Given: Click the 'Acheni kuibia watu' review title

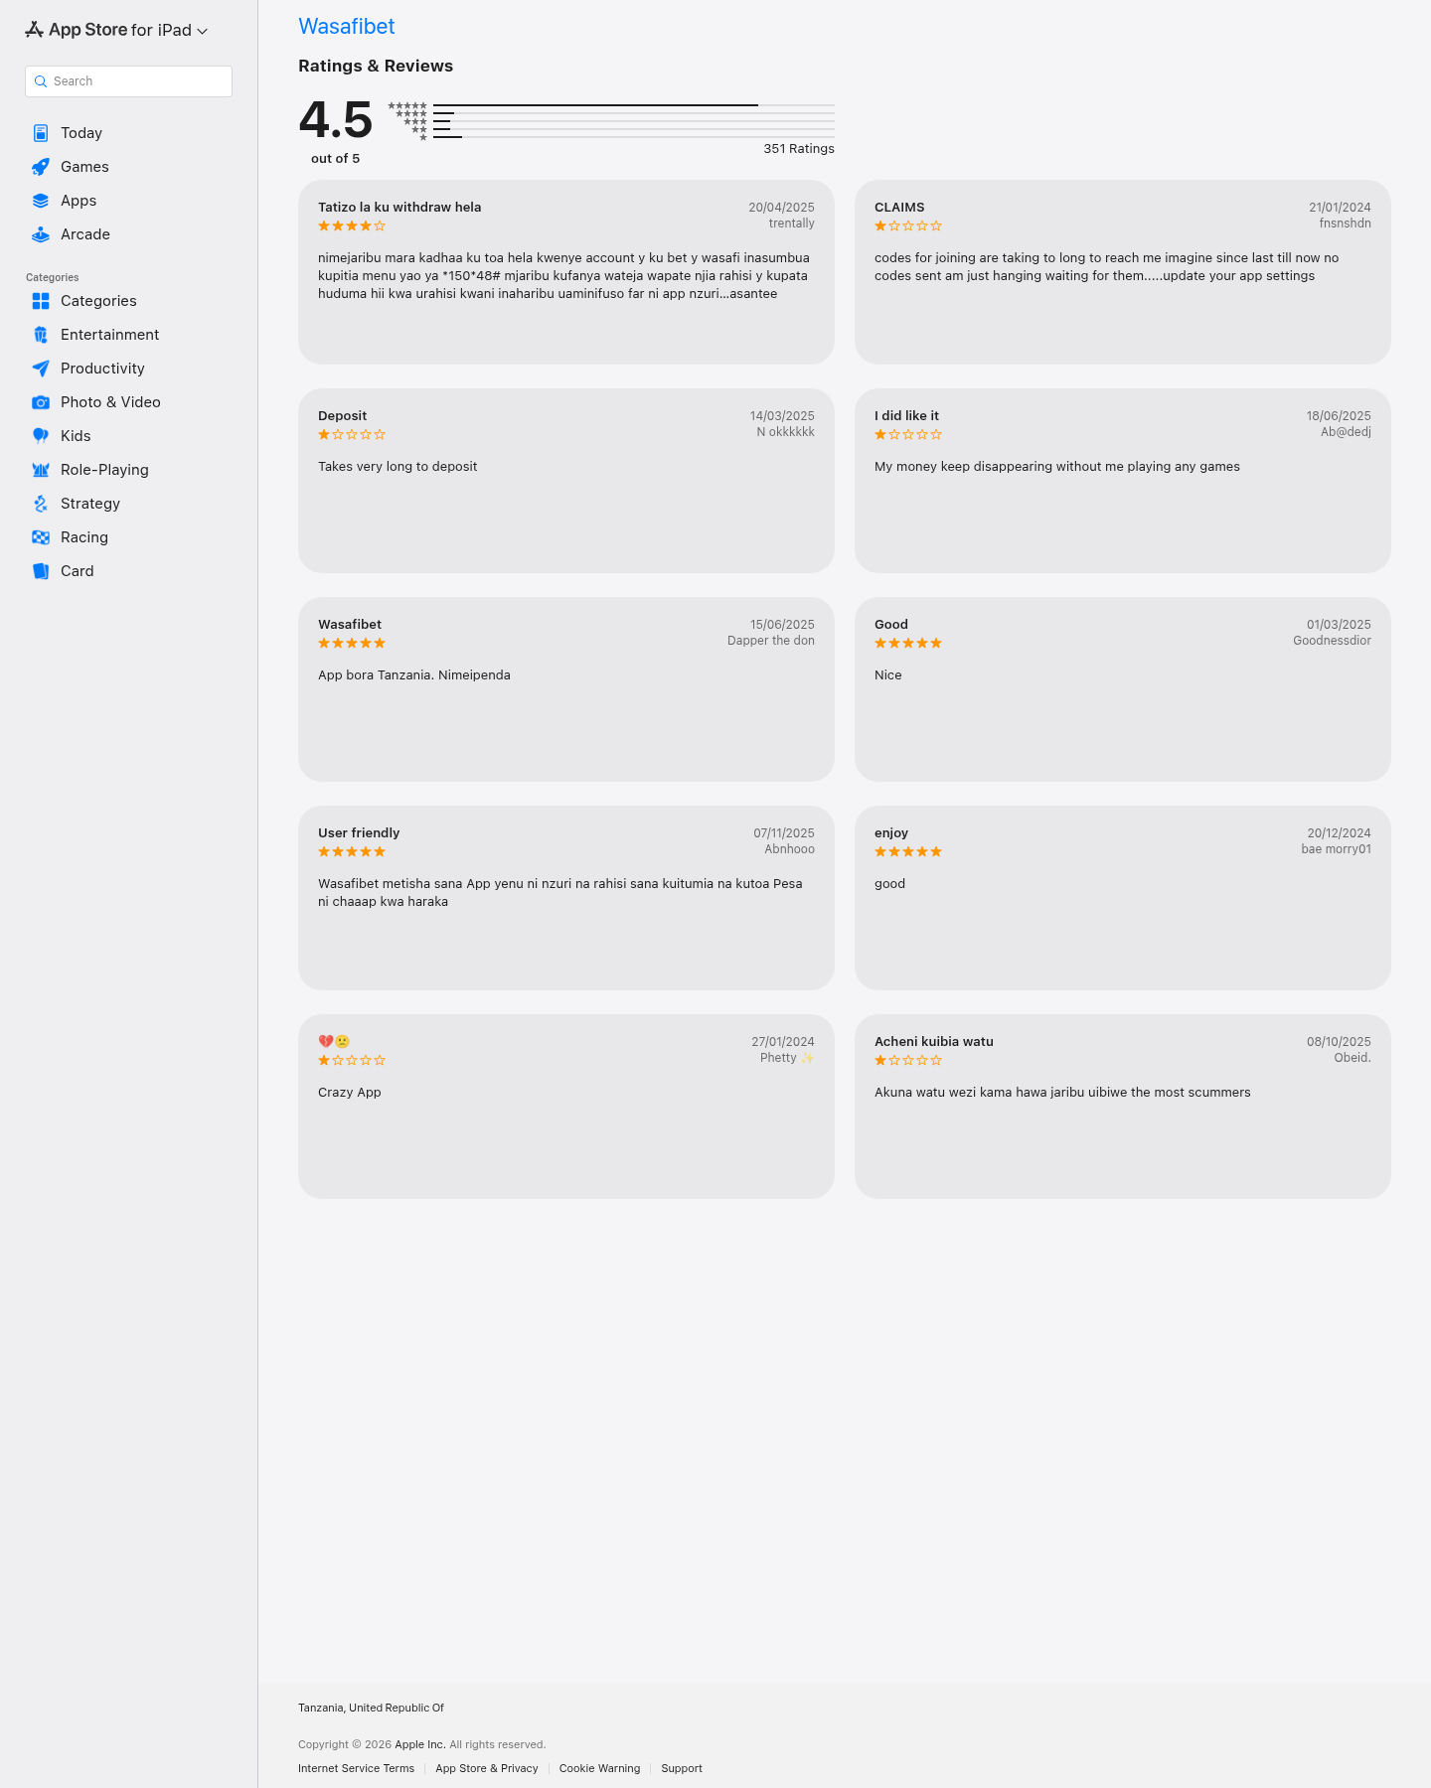Looking at the screenshot, I should tap(934, 1042).
